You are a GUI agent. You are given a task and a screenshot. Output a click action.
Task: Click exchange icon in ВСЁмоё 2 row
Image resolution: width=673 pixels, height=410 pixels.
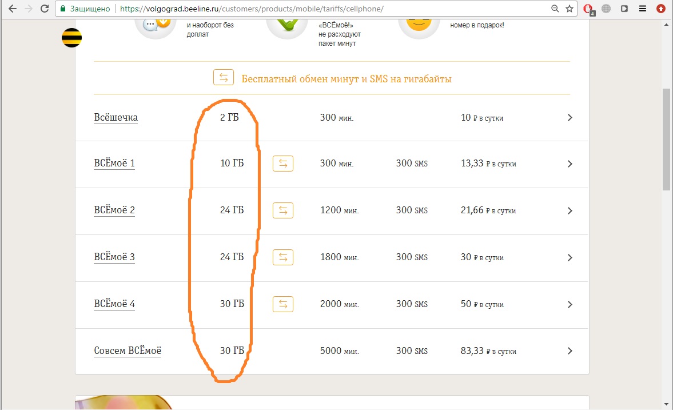(283, 210)
